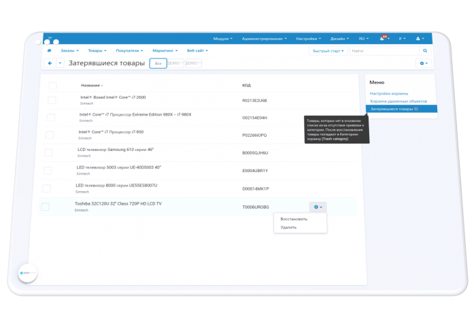Click the storefront cart logo icon
This screenshot has width=476, height=317.
(x=50, y=37)
